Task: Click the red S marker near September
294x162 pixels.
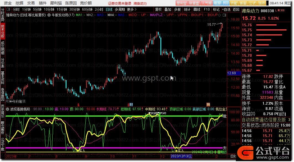Action: coord(78,105)
